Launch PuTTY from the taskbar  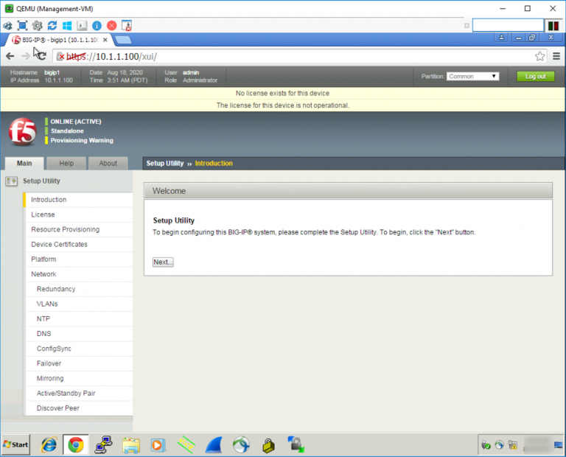tap(104, 444)
